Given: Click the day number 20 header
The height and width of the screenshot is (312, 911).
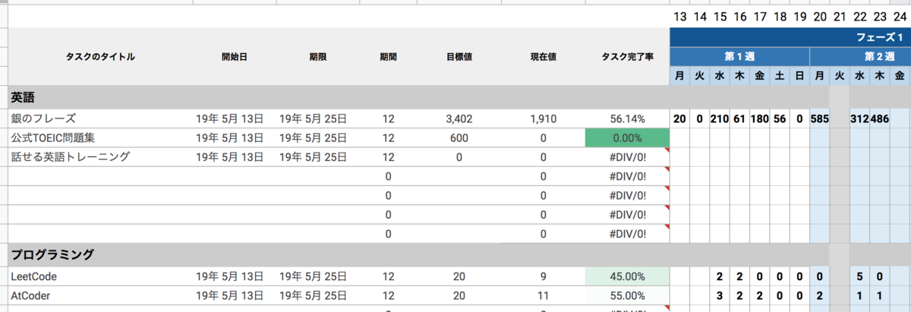Looking at the screenshot, I should click(x=820, y=17).
